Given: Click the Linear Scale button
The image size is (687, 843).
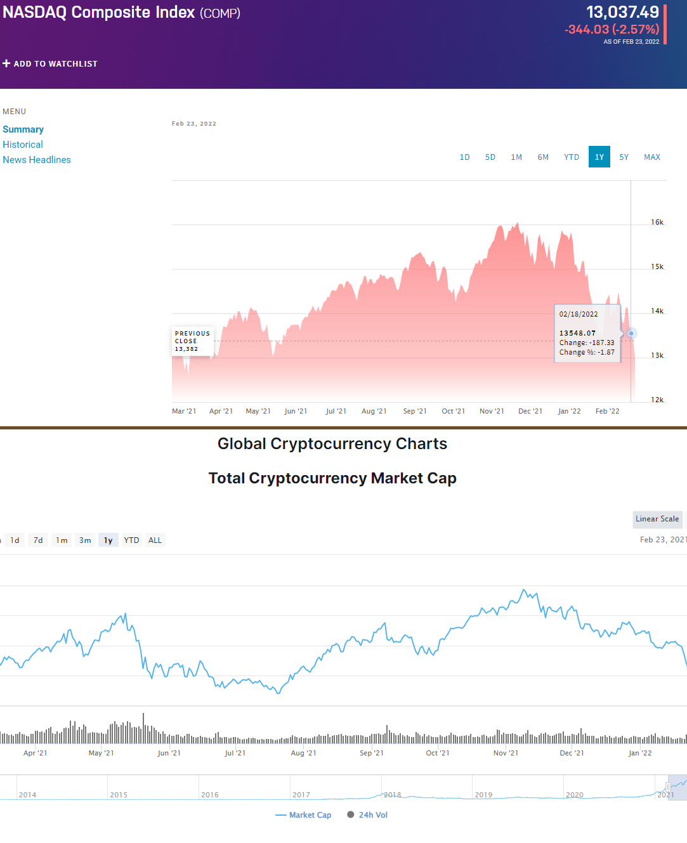Looking at the screenshot, I should [x=658, y=519].
